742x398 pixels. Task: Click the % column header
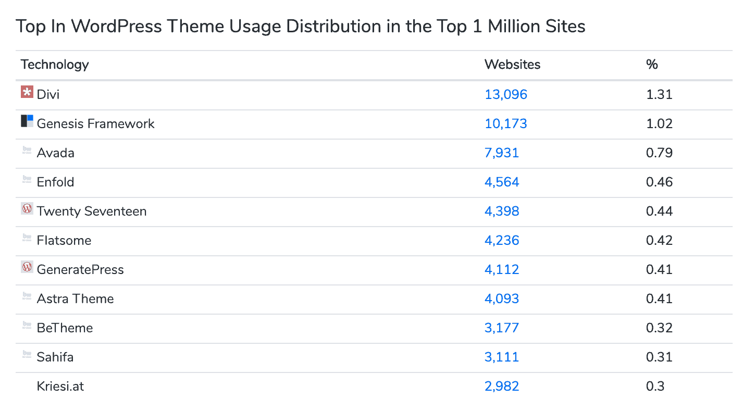click(652, 65)
